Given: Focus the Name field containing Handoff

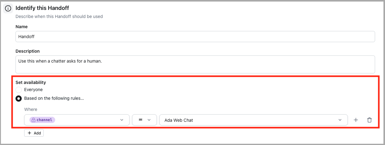Looking at the screenshot, I should point(195,37).
